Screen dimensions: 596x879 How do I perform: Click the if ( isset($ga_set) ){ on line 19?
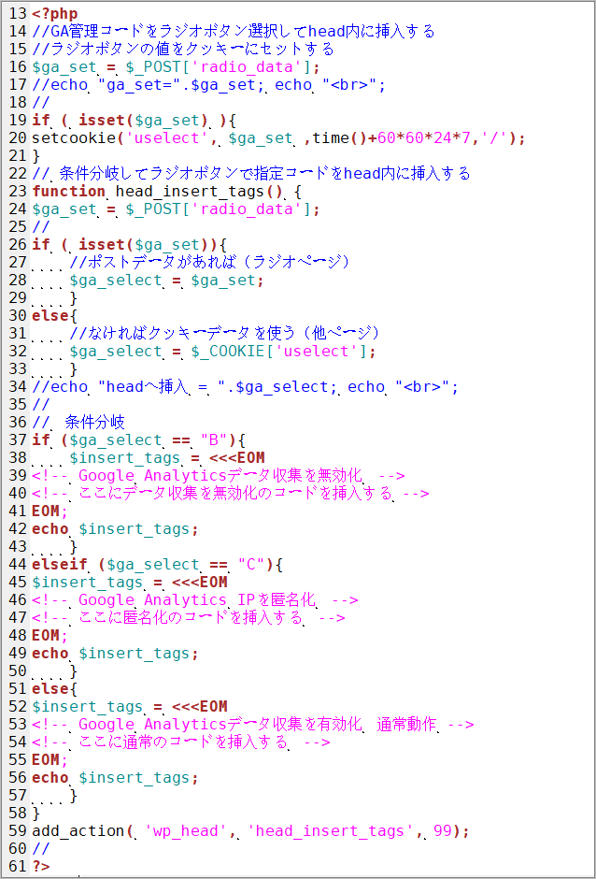pos(136,120)
